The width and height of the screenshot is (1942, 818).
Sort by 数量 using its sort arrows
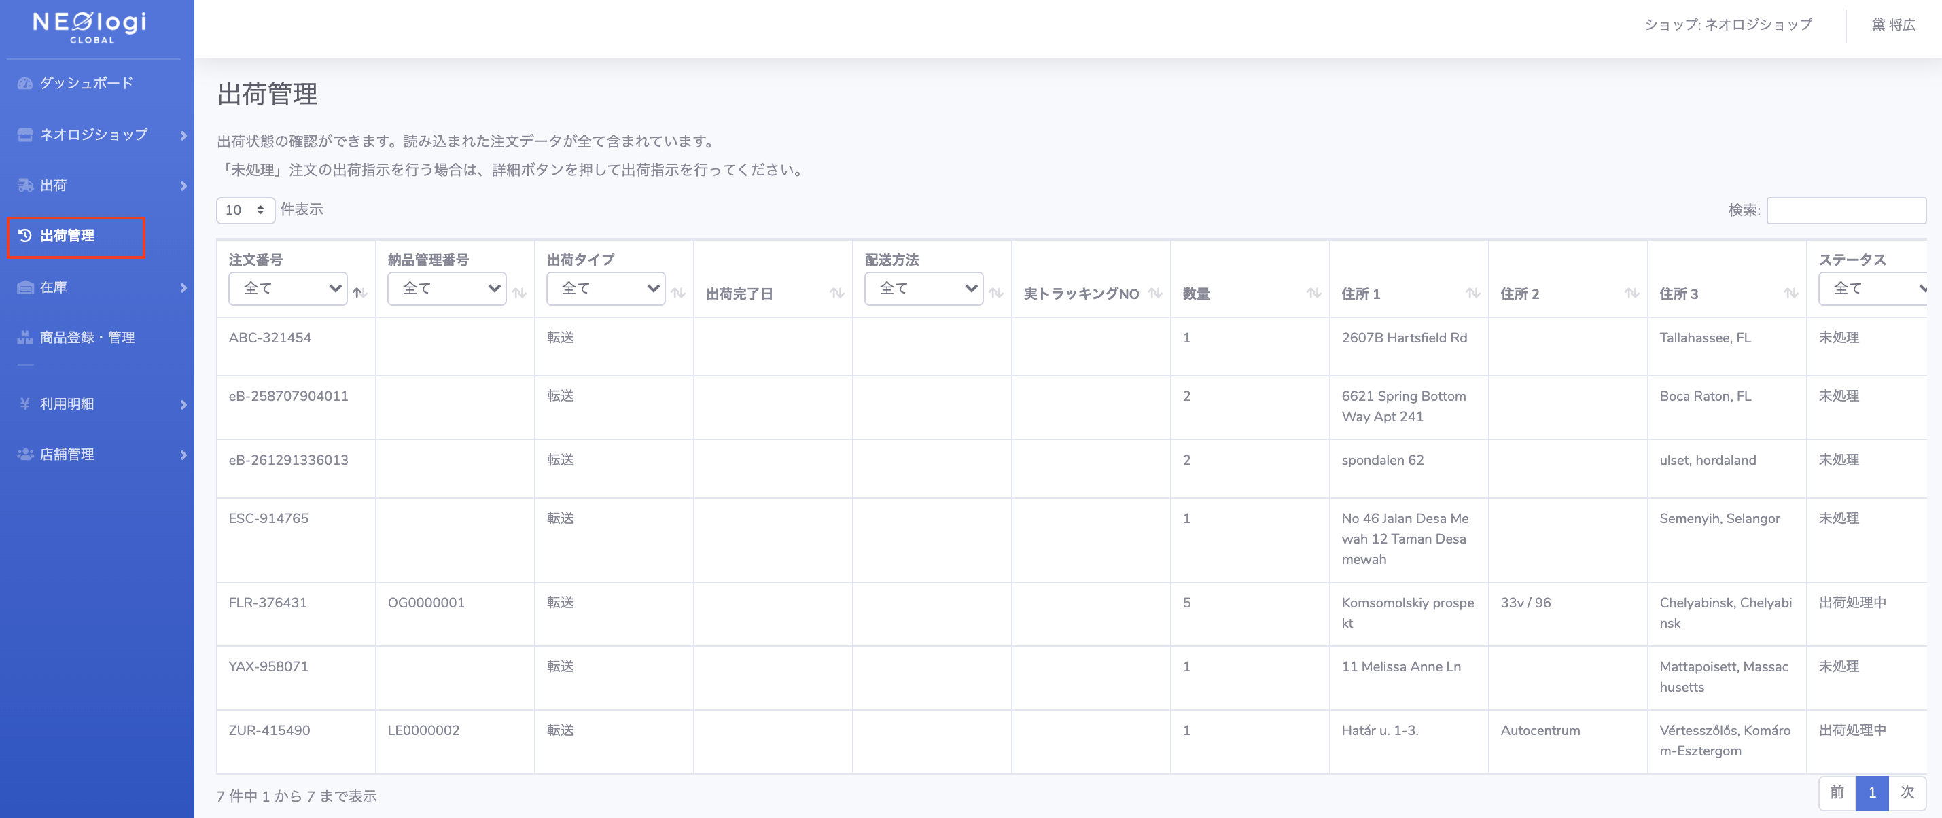pyautogui.click(x=1314, y=293)
